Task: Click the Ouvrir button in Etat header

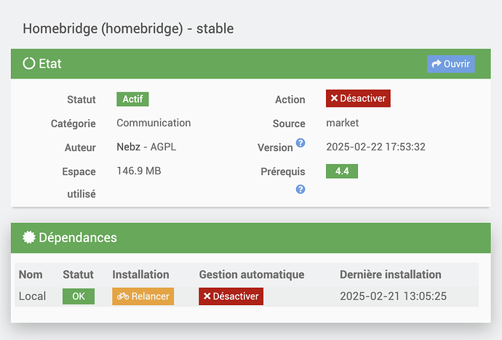Action: (x=450, y=64)
